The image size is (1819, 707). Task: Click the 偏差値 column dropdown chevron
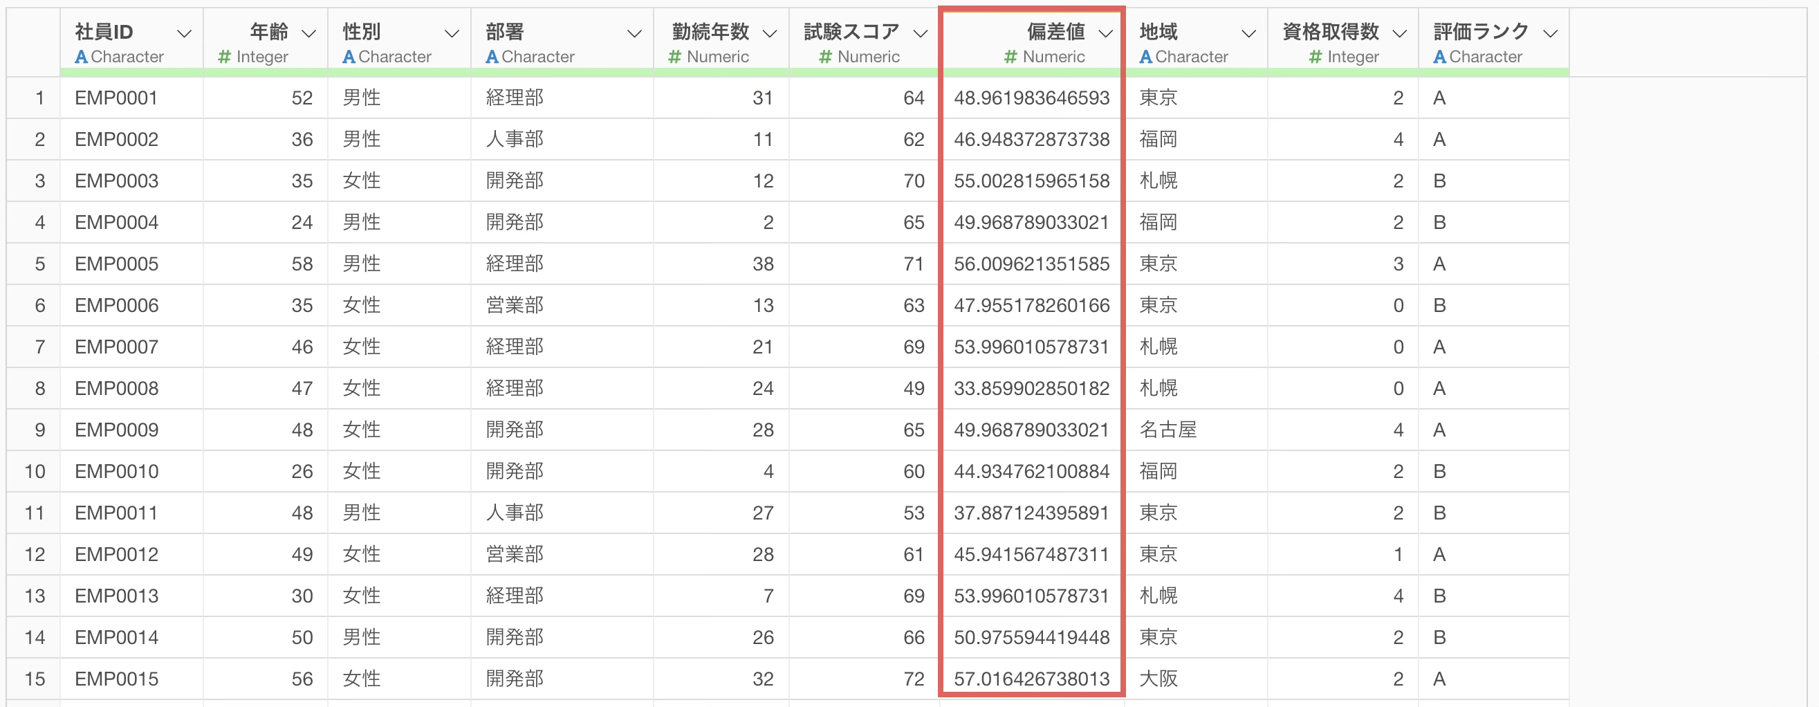click(x=1106, y=33)
